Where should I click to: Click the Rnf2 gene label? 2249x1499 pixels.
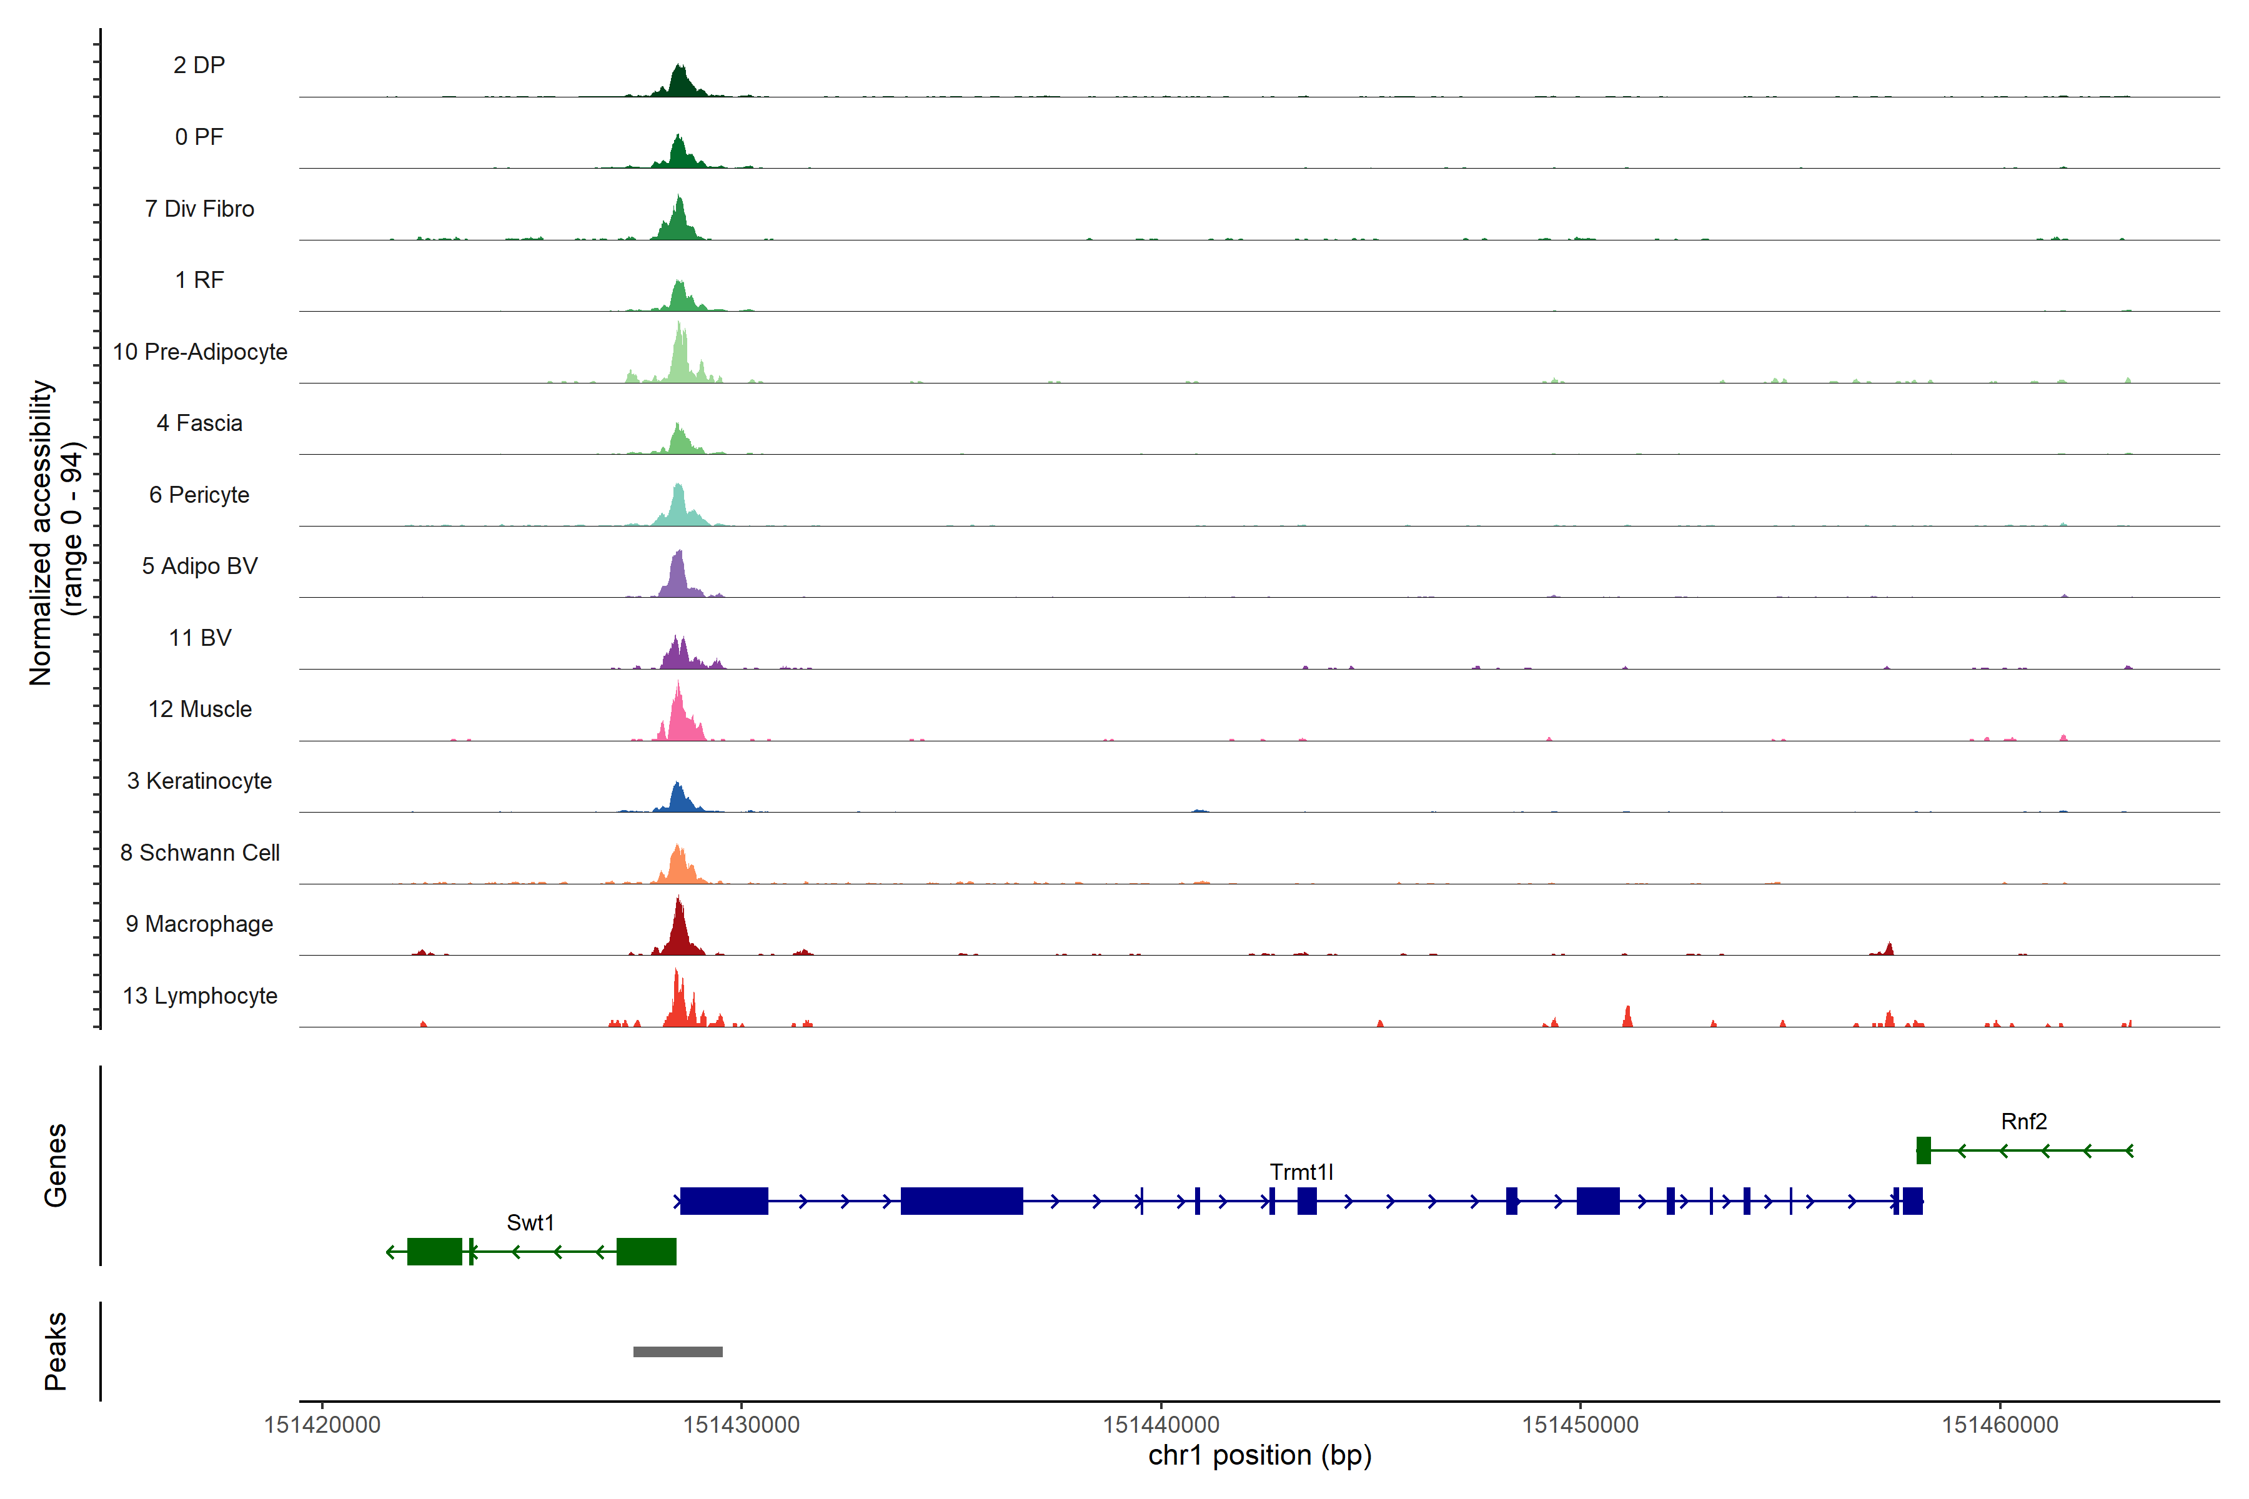click(x=2023, y=1121)
